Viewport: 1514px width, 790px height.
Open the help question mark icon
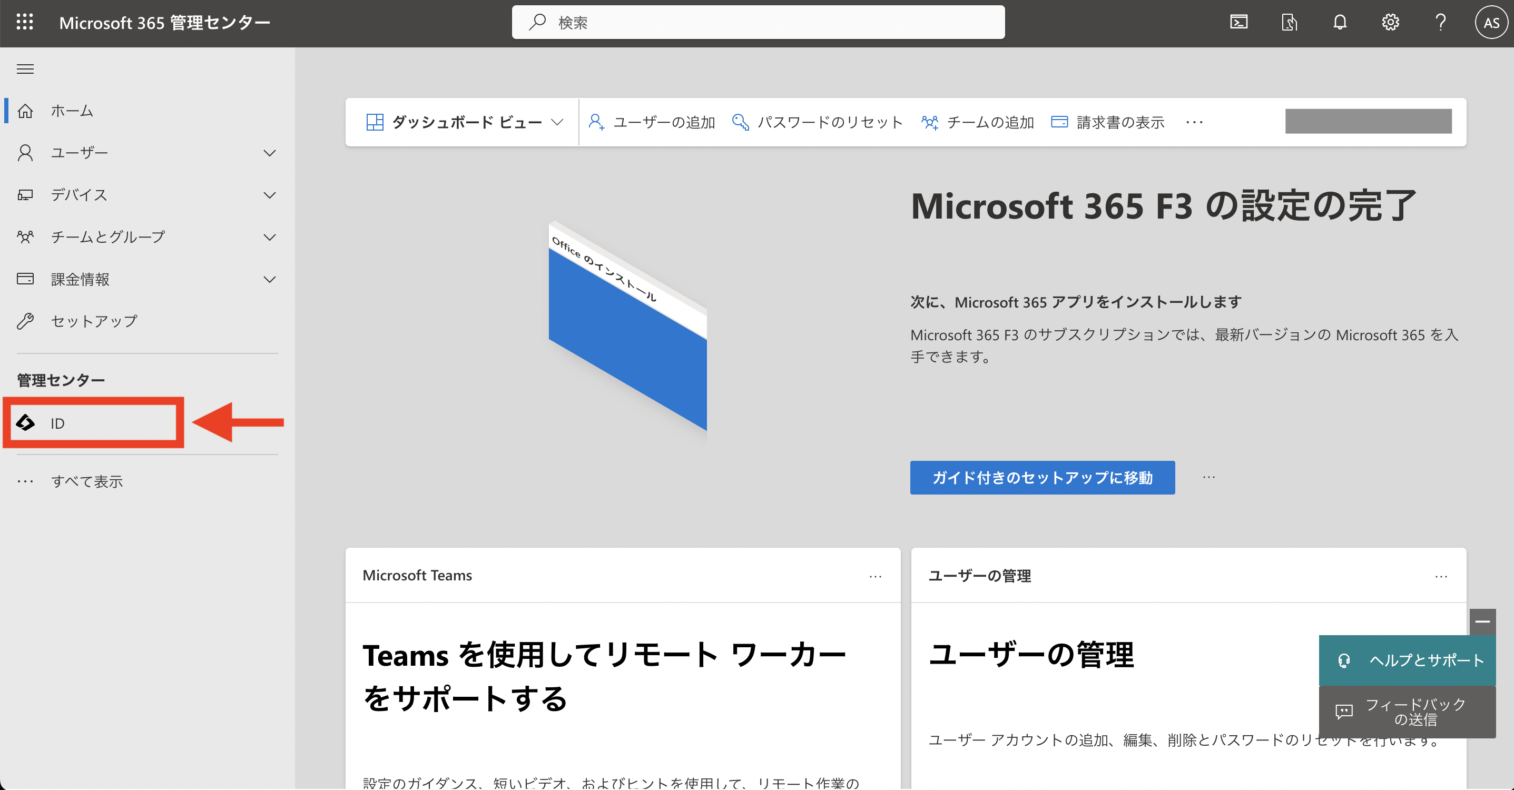coord(1441,22)
